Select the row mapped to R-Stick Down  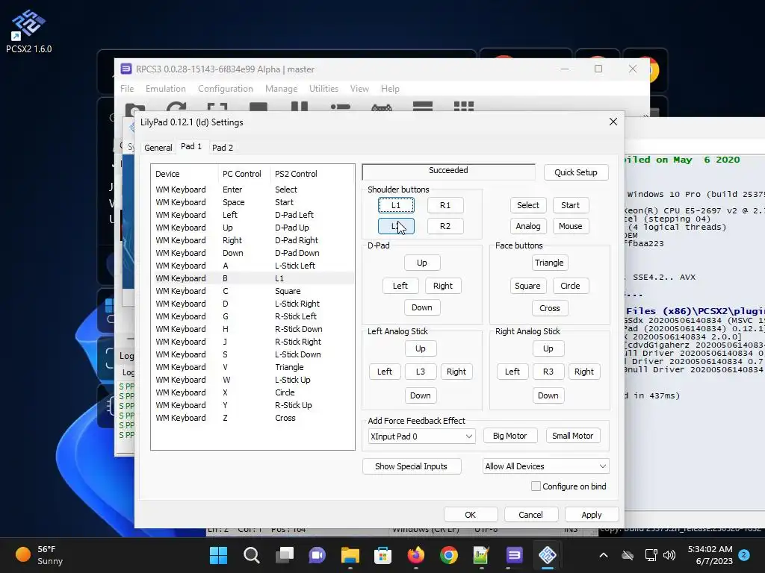point(253,329)
